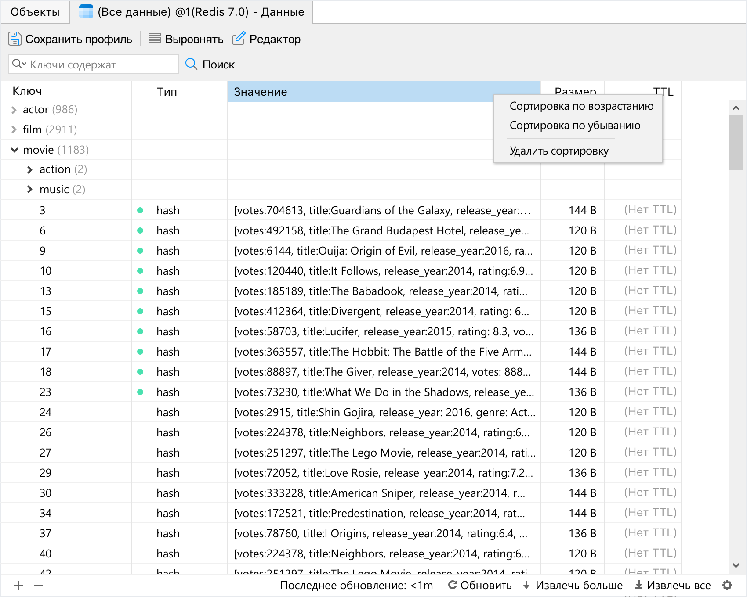This screenshot has height=597, width=747.
Task: Open the Editor pencil icon
Action: [x=239, y=38]
